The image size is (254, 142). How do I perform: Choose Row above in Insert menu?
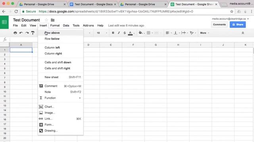click(61, 33)
